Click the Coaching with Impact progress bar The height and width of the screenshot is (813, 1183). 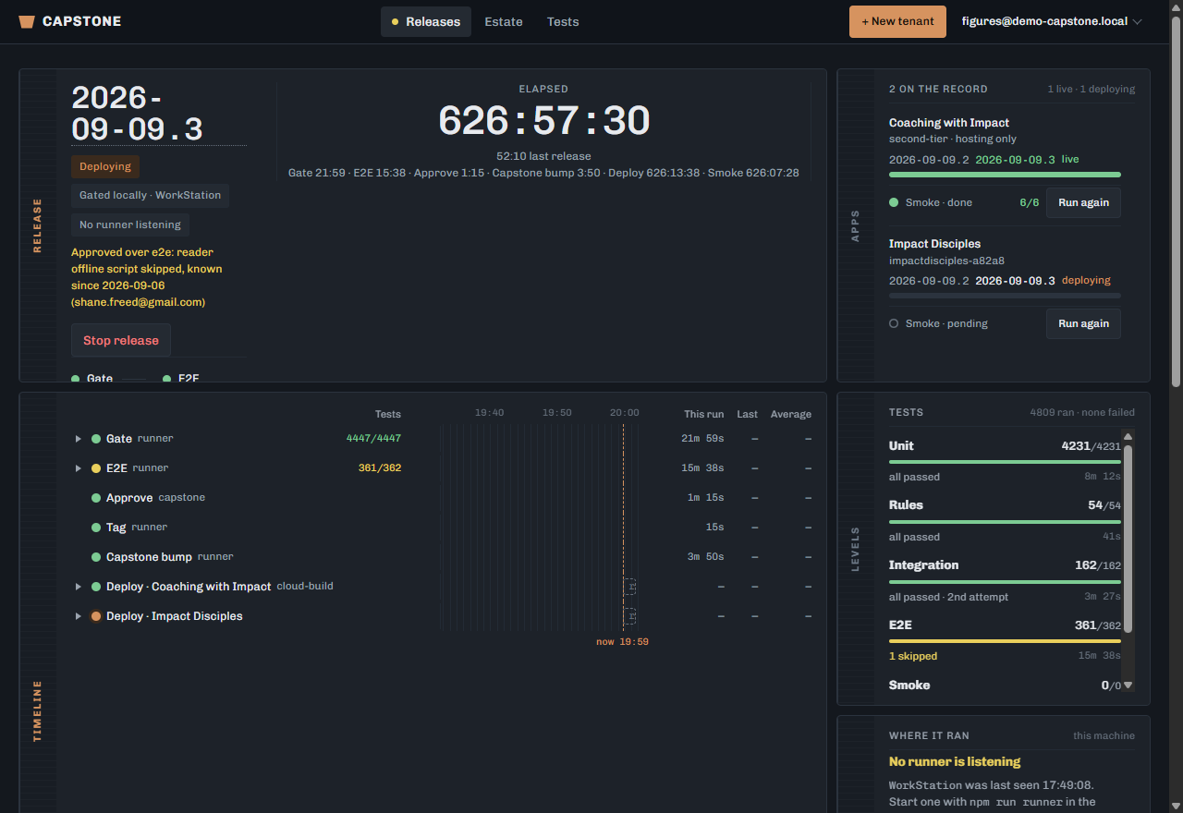tap(1005, 175)
